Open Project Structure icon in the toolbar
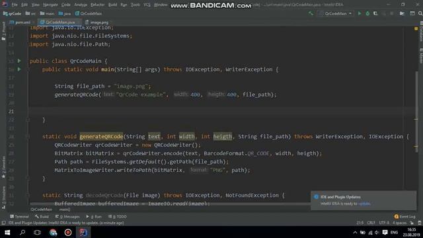Screen dimensions: 423x238 click(x=402, y=13)
